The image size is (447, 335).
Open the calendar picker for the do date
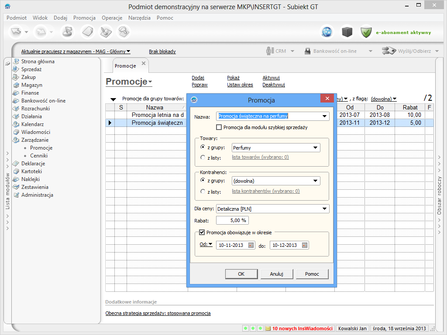click(305, 245)
